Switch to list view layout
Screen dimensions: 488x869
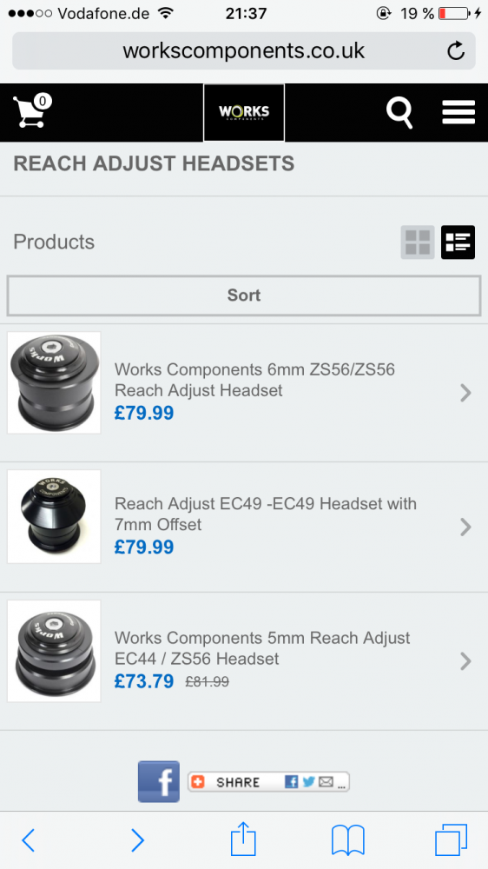click(x=458, y=242)
